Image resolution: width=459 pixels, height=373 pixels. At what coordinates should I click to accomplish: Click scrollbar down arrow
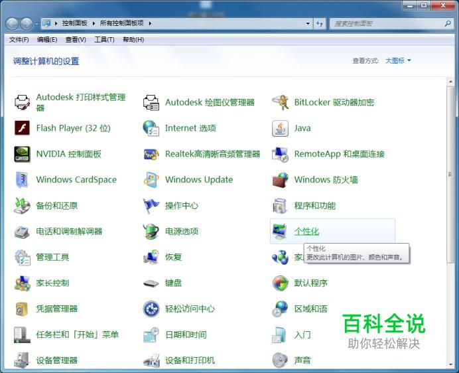point(450,365)
